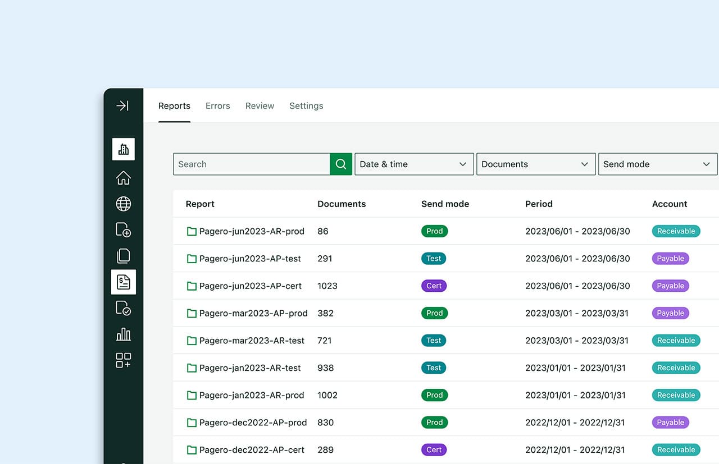Click period for Pagero-mar2023-AP-prod row

click(577, 313)
